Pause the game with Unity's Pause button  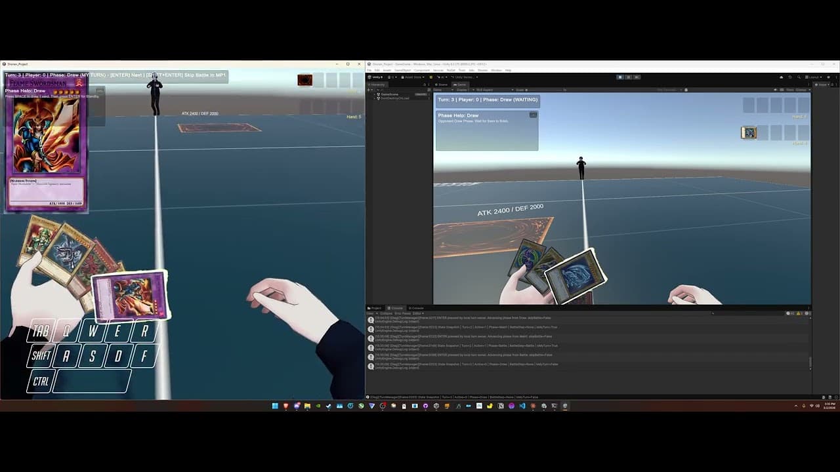tap(628, 77)
